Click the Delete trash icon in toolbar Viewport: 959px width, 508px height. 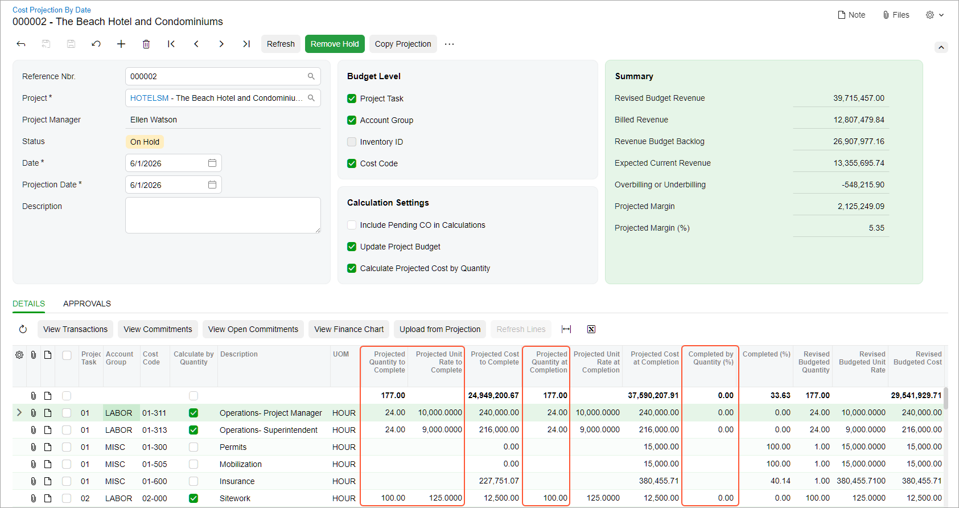(x=146, y=44)
